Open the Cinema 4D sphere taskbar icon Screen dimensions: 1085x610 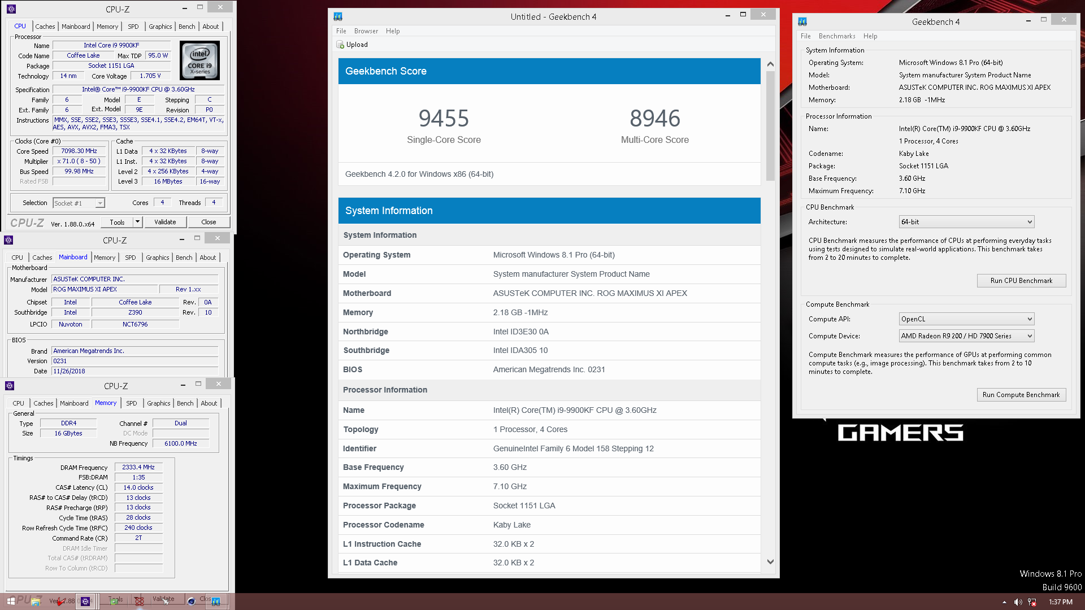(x=191, y=602)
